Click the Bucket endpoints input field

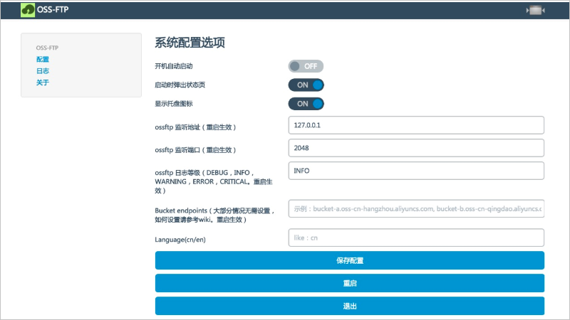[x=416, y=208]
